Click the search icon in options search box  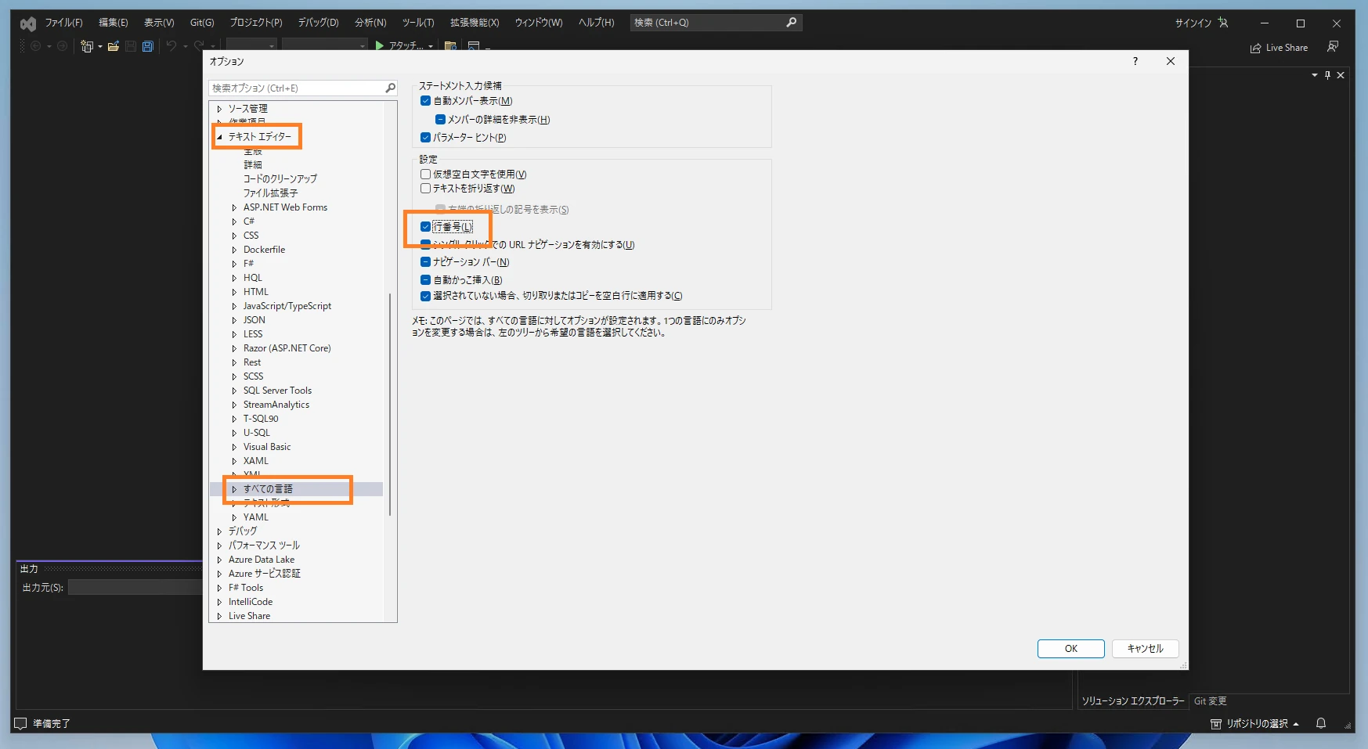click(390, 88)
